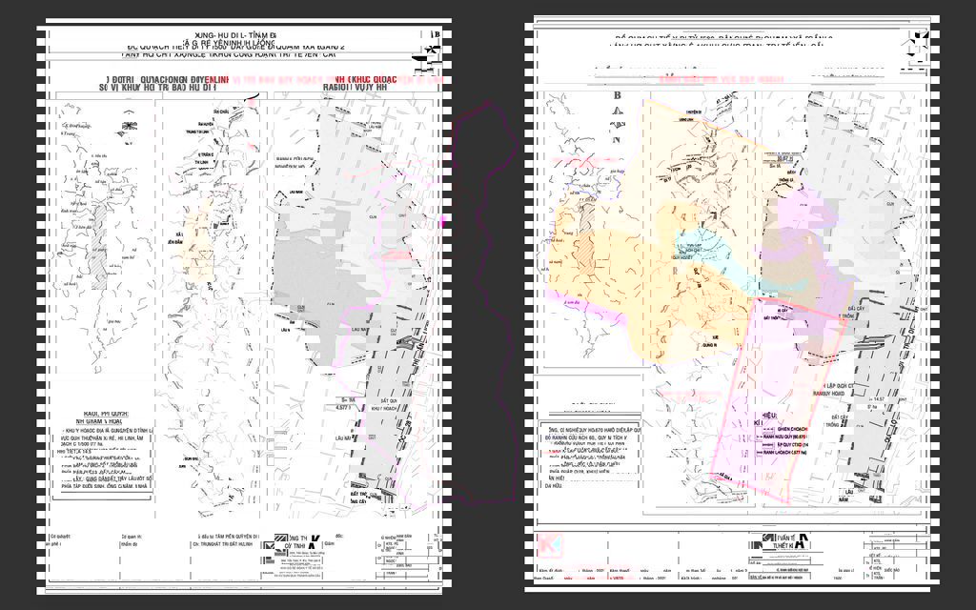Click the red logo at right sheet's bottom-left

click(x=550, y=545)
